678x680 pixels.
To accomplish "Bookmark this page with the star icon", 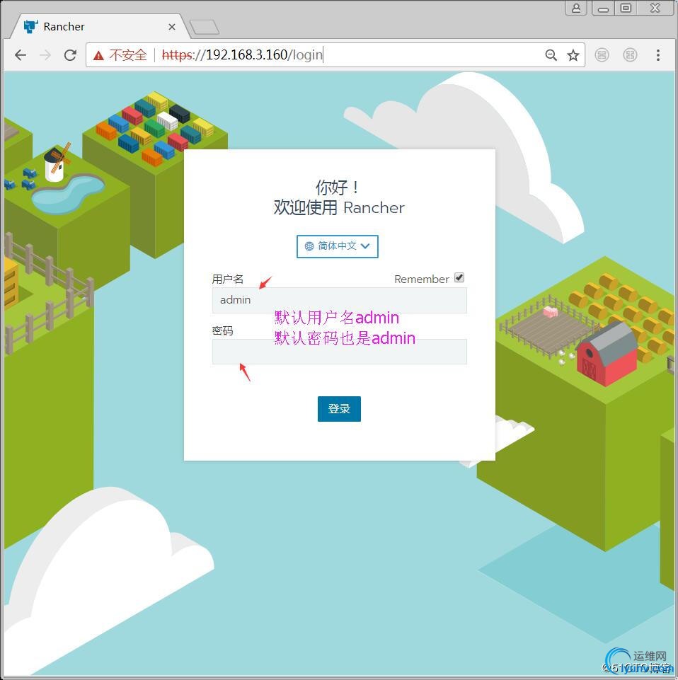I will [573, 55].
